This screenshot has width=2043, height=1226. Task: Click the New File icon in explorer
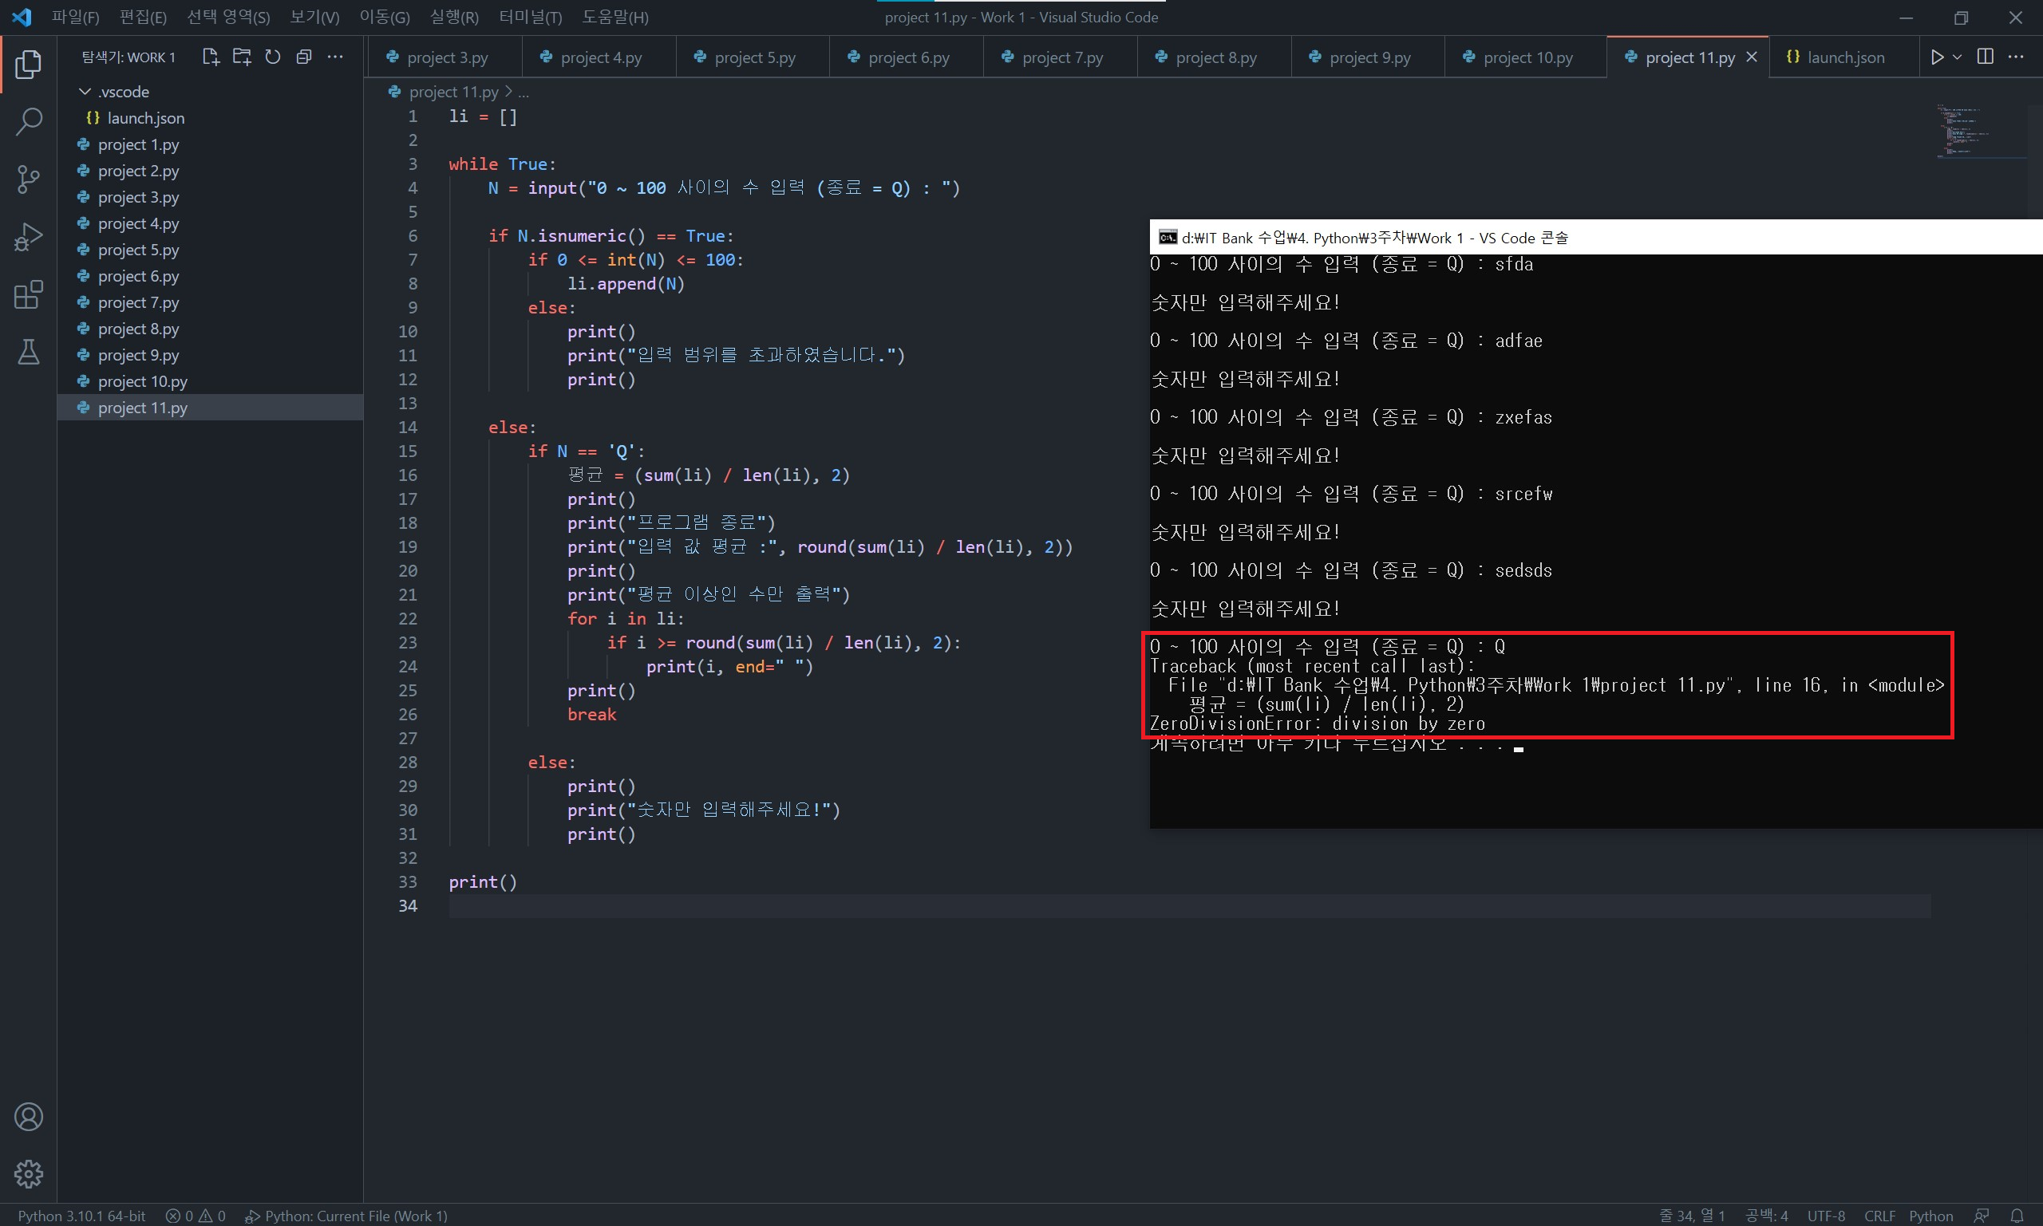click(210, 57)
